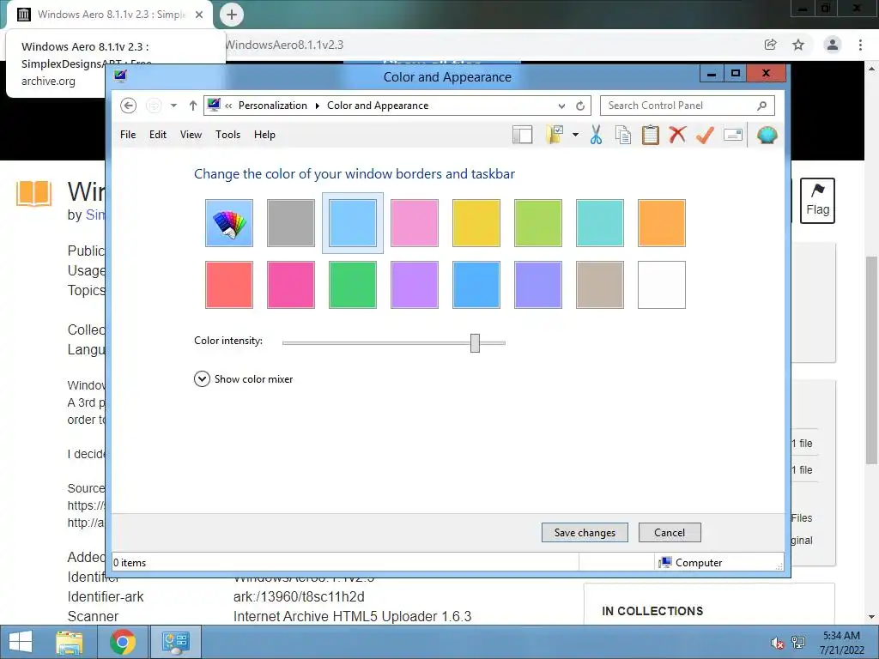This screenshot has height=659, width=879.
Task: Choose the teal color swatch
Action: 600,223
